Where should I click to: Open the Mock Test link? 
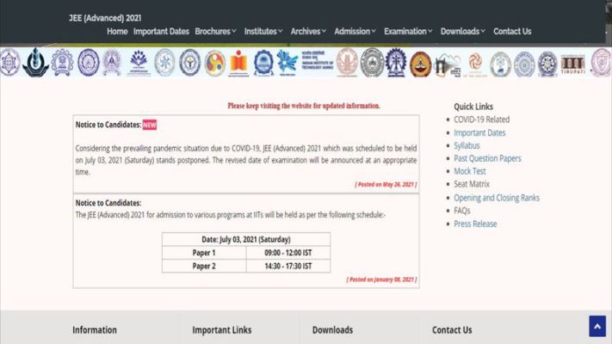pos(470,171)
